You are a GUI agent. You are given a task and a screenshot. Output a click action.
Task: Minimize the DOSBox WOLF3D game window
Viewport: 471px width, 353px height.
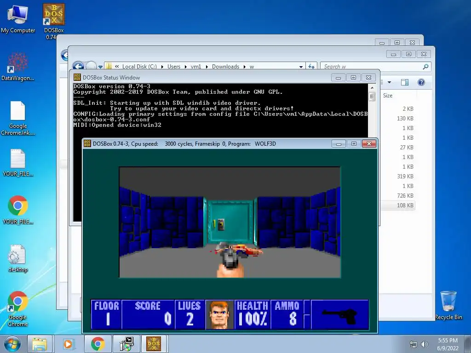point(339,144)
